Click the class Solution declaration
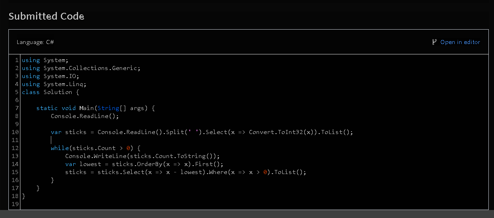494x218 pixels. [x=50, y=92]
